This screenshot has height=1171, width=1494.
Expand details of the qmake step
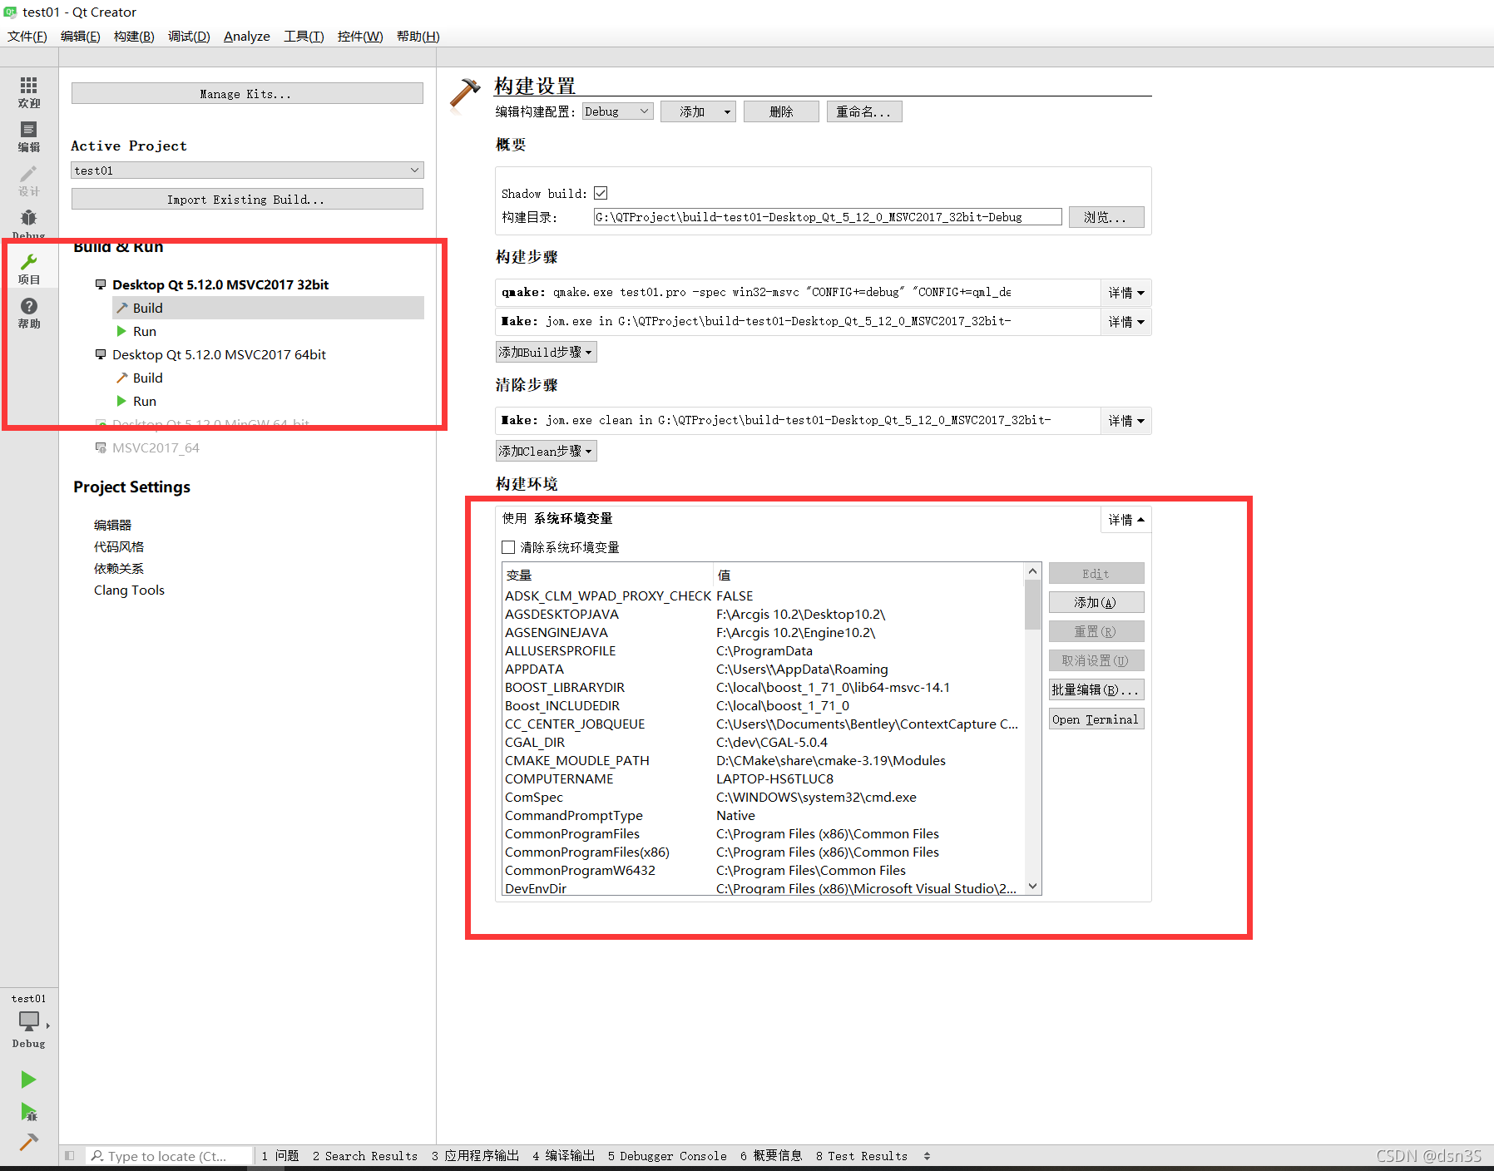1125,293
